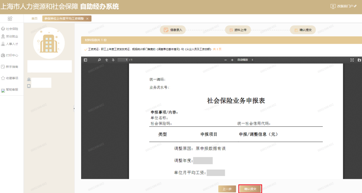Click the previous-page up arrow in PDF viewer
This screenshot has width=362, height=193.
coord(107,60)
